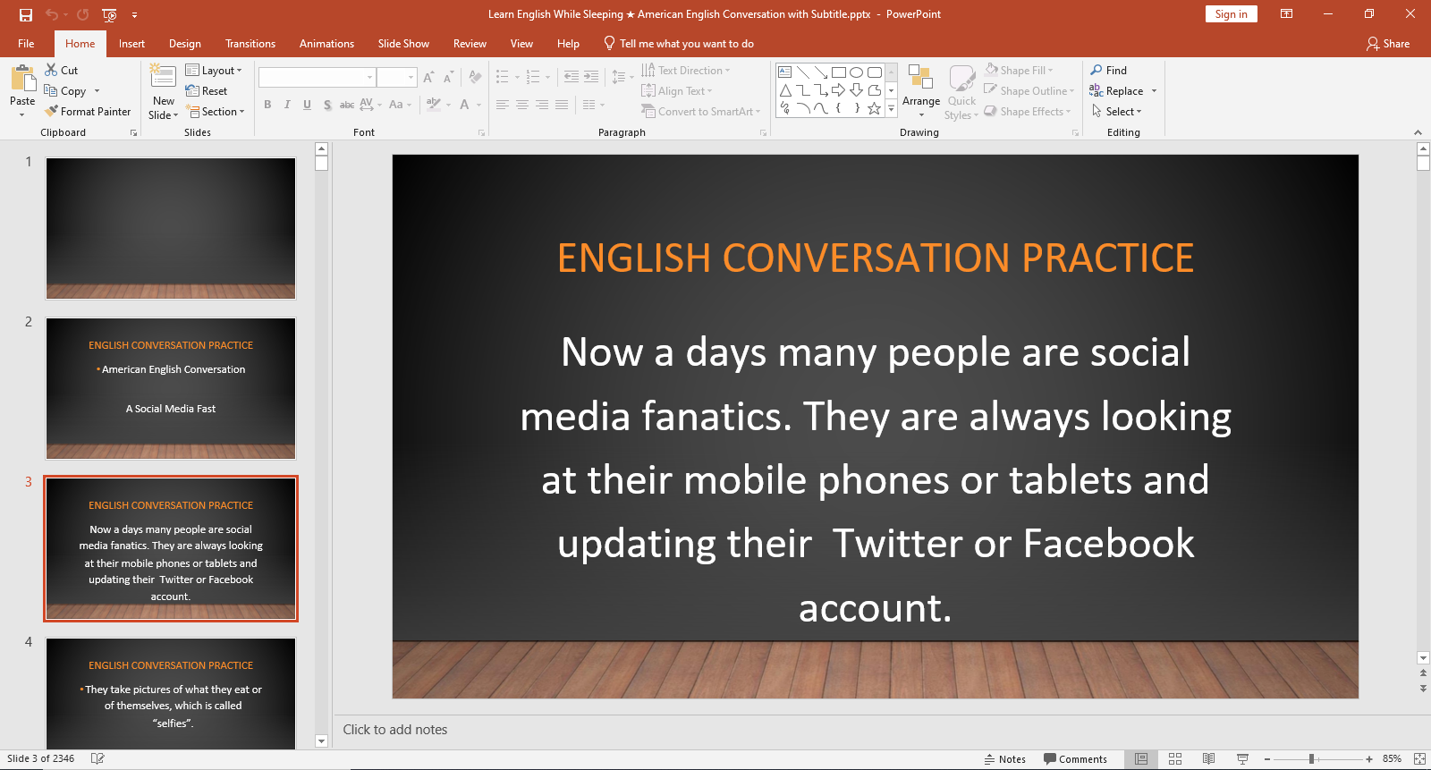
Task: Toggle center text alignment
Action: pos(522,105)
